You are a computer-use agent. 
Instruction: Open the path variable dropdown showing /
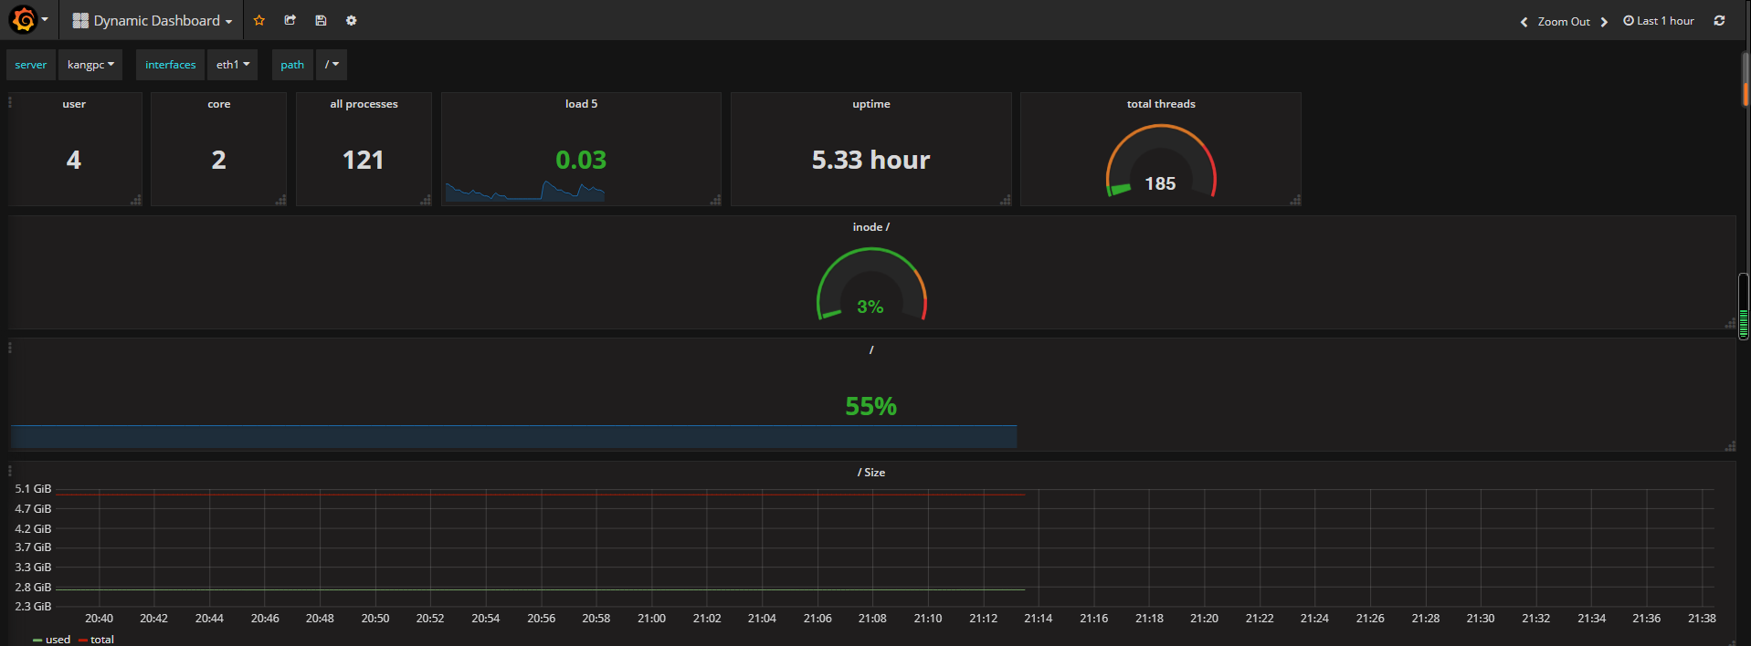332,65
